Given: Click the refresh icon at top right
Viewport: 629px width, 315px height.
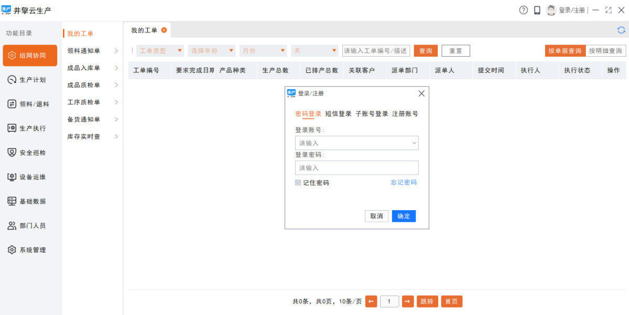Looking at the screenshot, I should pyautogui.click(x=621, y=30).
